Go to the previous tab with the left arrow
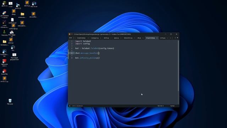 click(70, 38)
